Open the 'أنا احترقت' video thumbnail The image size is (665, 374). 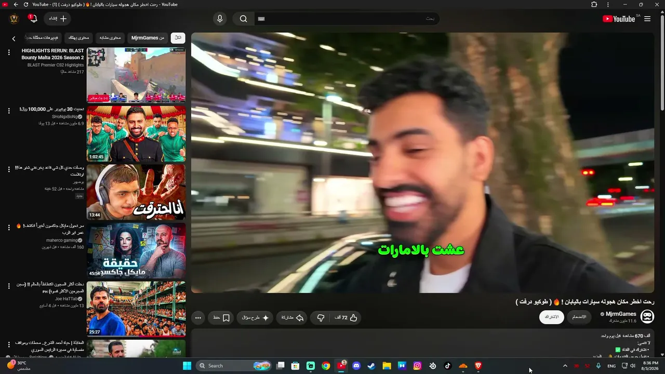(136, 192)
